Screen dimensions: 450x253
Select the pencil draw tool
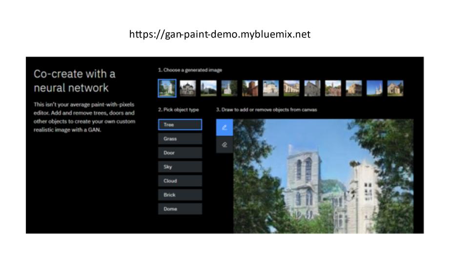click(x=225, y=128)
